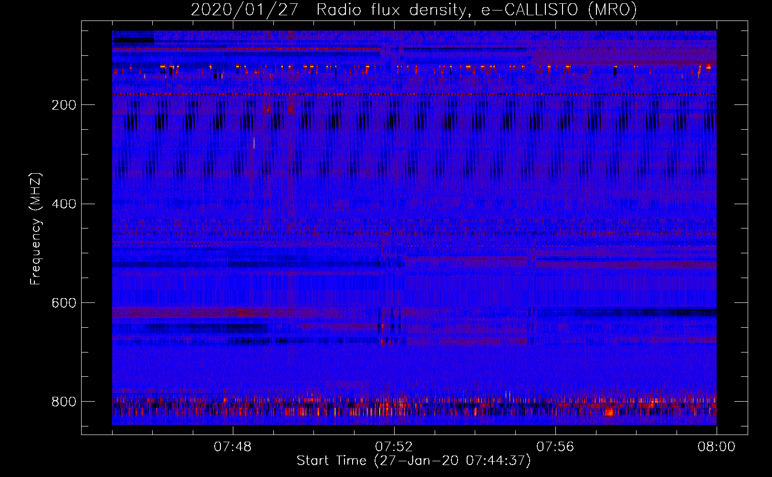Click the 07:48 time tick label

tap(233, 447)
